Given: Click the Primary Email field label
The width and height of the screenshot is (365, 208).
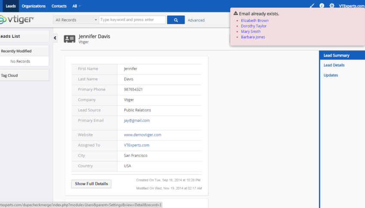Looking at the screenshot, I should (x=91, y=121).
